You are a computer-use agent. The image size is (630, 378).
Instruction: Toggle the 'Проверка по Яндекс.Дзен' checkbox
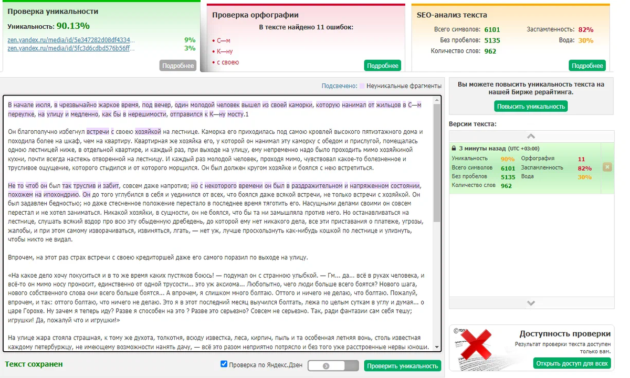(x=224, y=364)
